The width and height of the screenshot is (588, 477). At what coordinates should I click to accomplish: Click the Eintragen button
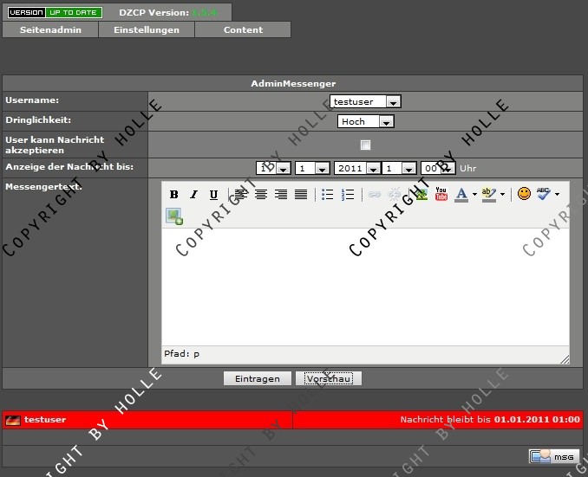pos(258,378)
